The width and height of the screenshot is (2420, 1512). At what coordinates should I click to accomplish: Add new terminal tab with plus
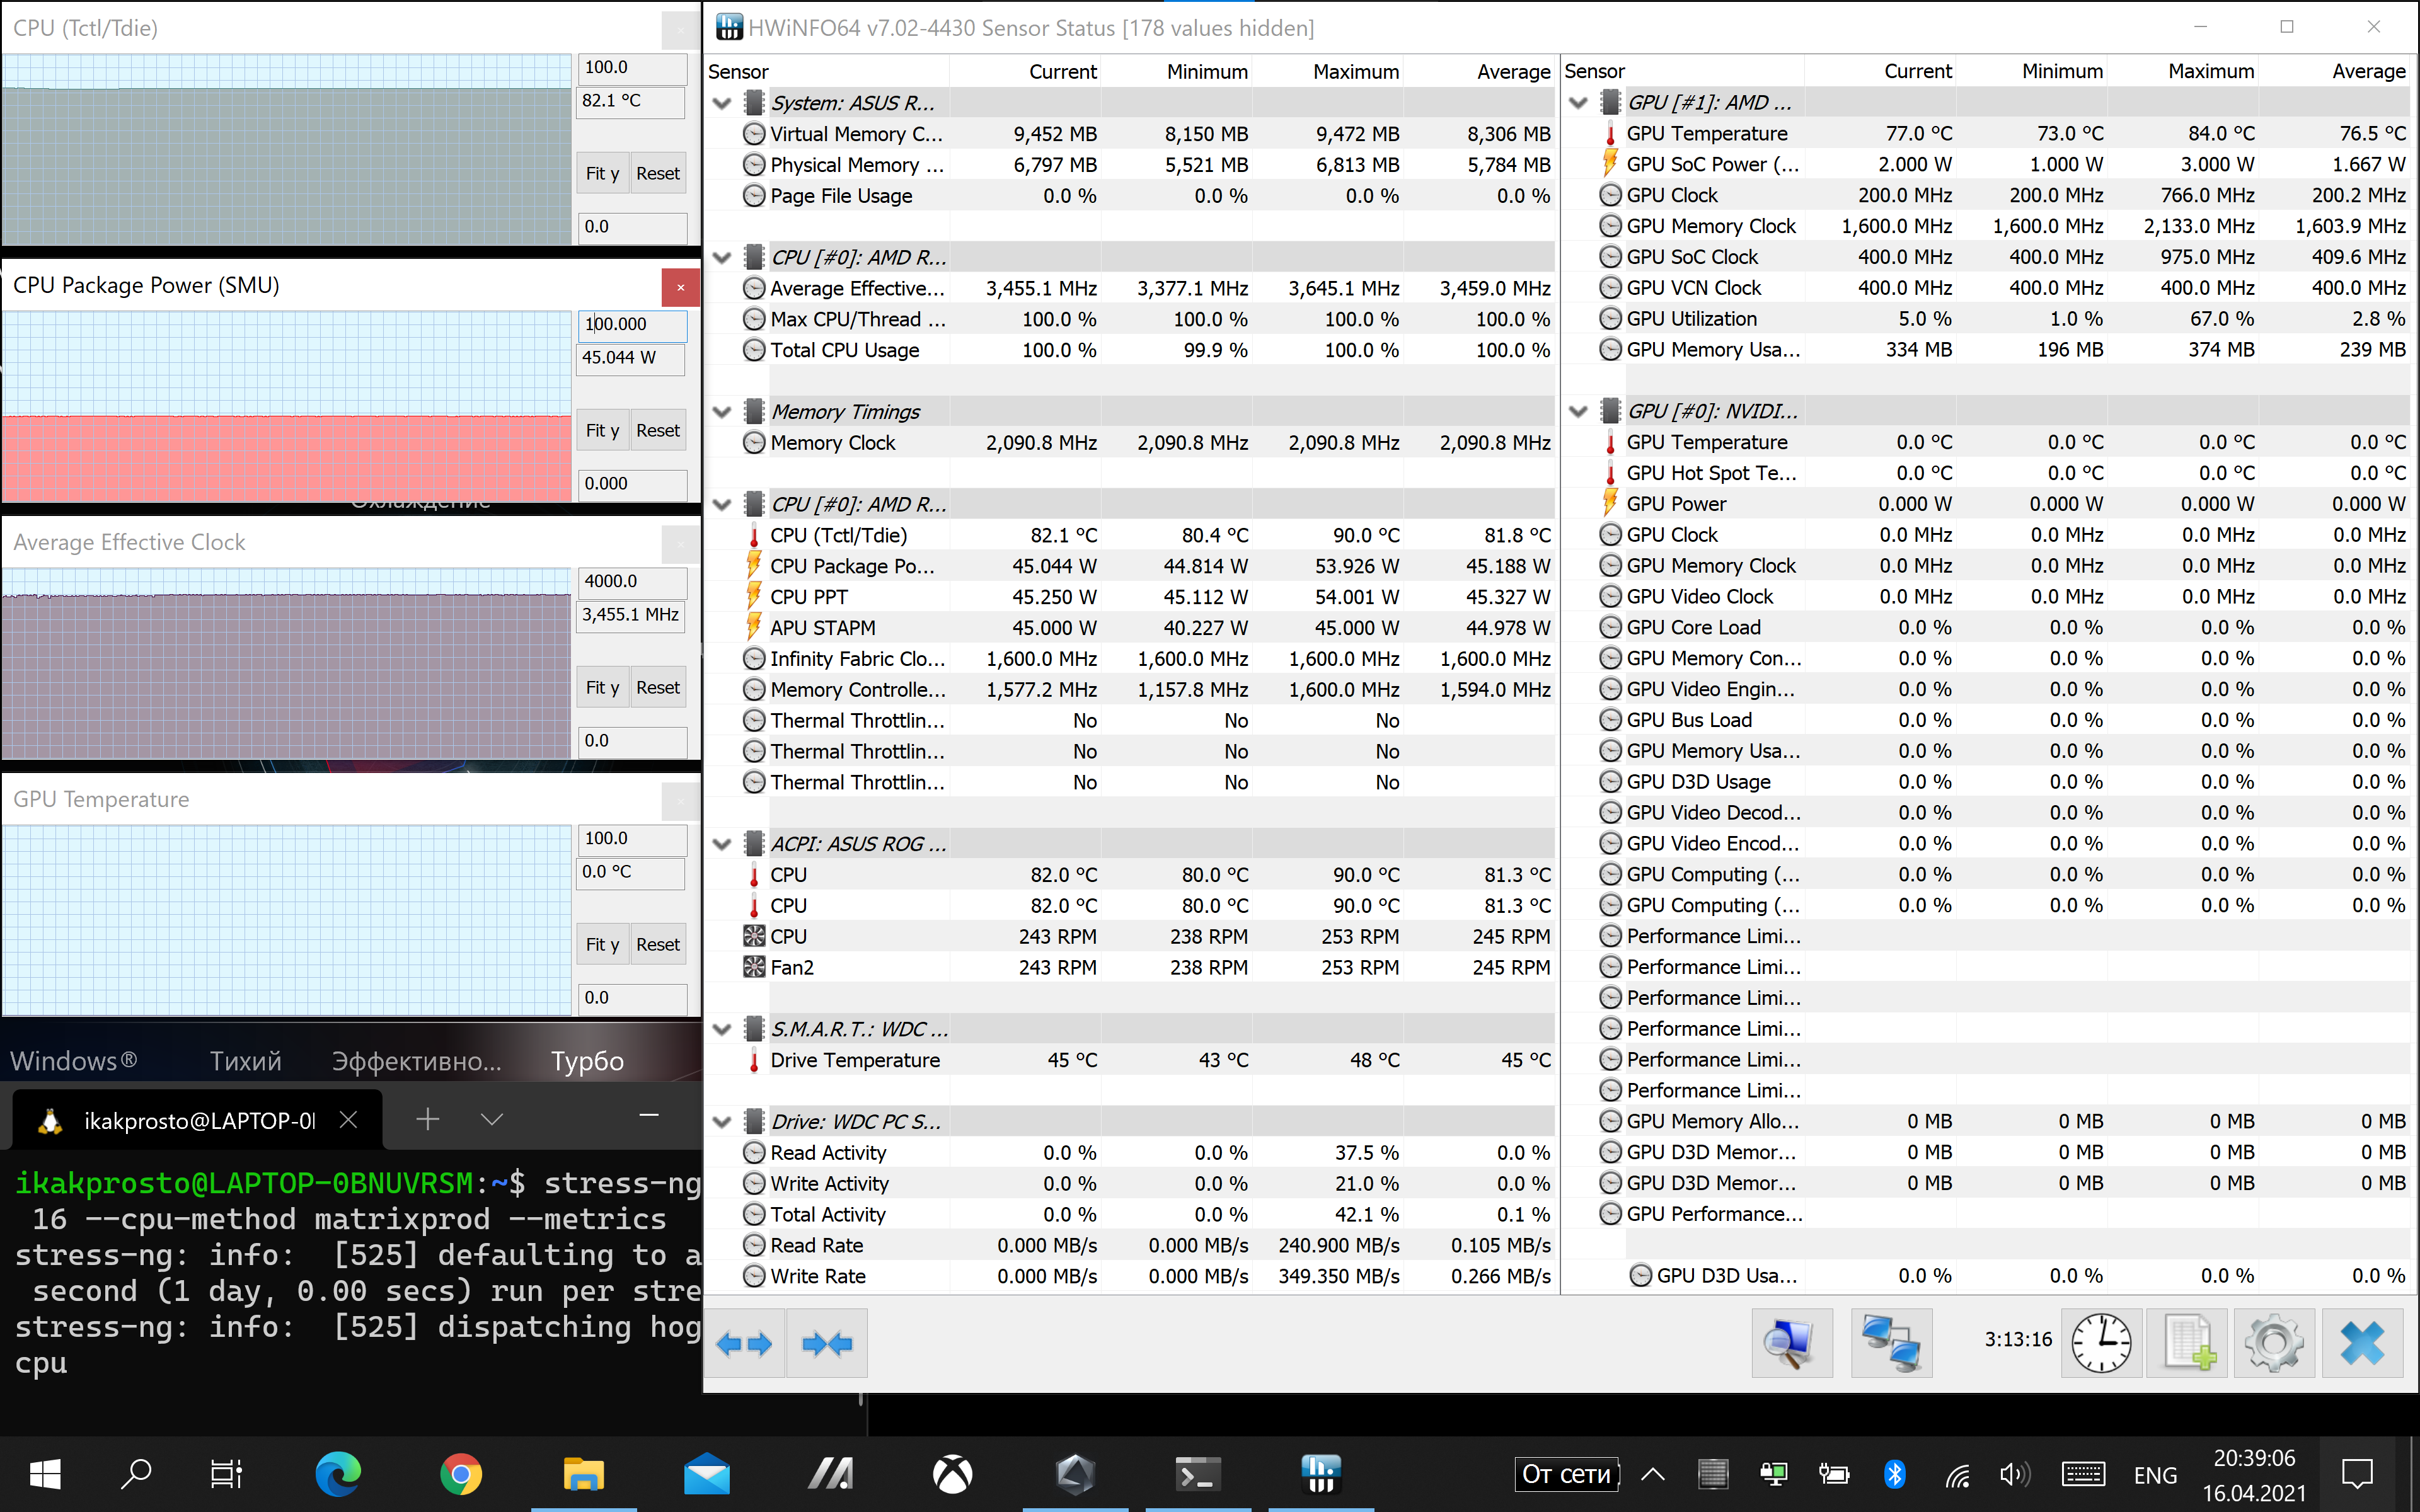click(427, 1119)
